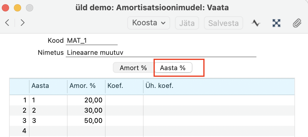This screenshot has width=308, height=137.
Task: Click the activity waveform icon in toolbar
Action: coord(256,23)
